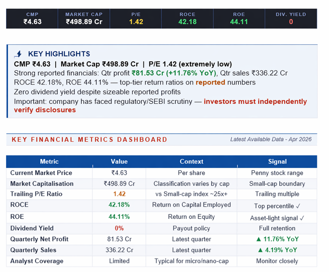Viewport: 329px width, 272px height.
Task: Select the CMP tile in the top bar
Action: (x=32, y=18)
